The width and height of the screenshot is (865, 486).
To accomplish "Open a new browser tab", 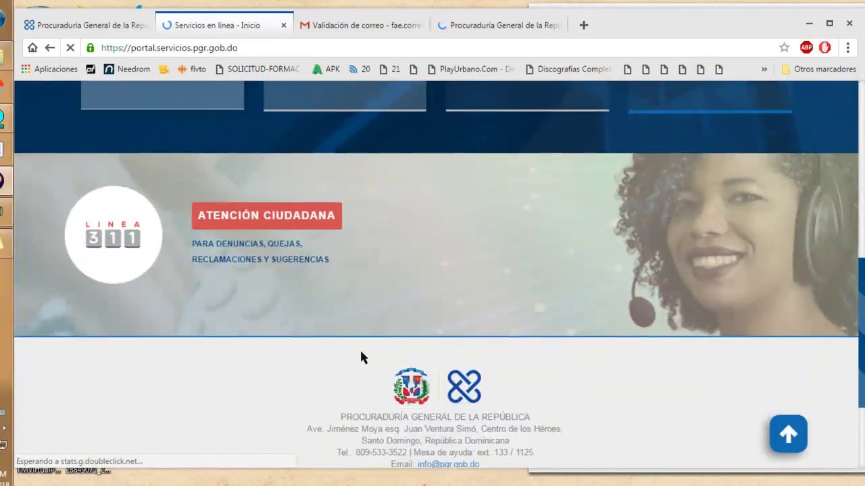I will 584,25.
